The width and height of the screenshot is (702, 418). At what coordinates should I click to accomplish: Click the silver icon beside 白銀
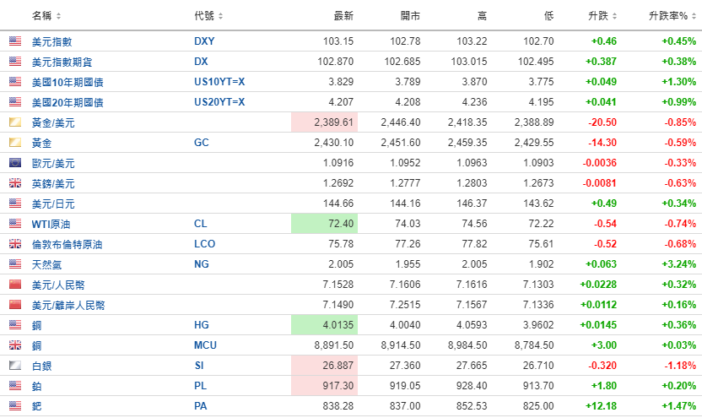[15, 366]
